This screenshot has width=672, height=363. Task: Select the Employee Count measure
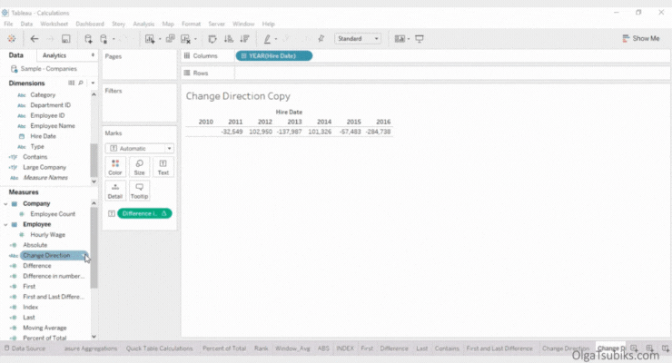(53, 214)
